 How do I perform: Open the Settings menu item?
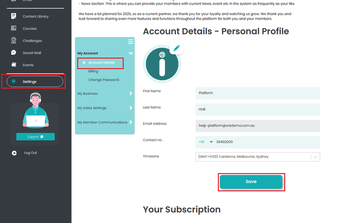(x=35, y=82)
